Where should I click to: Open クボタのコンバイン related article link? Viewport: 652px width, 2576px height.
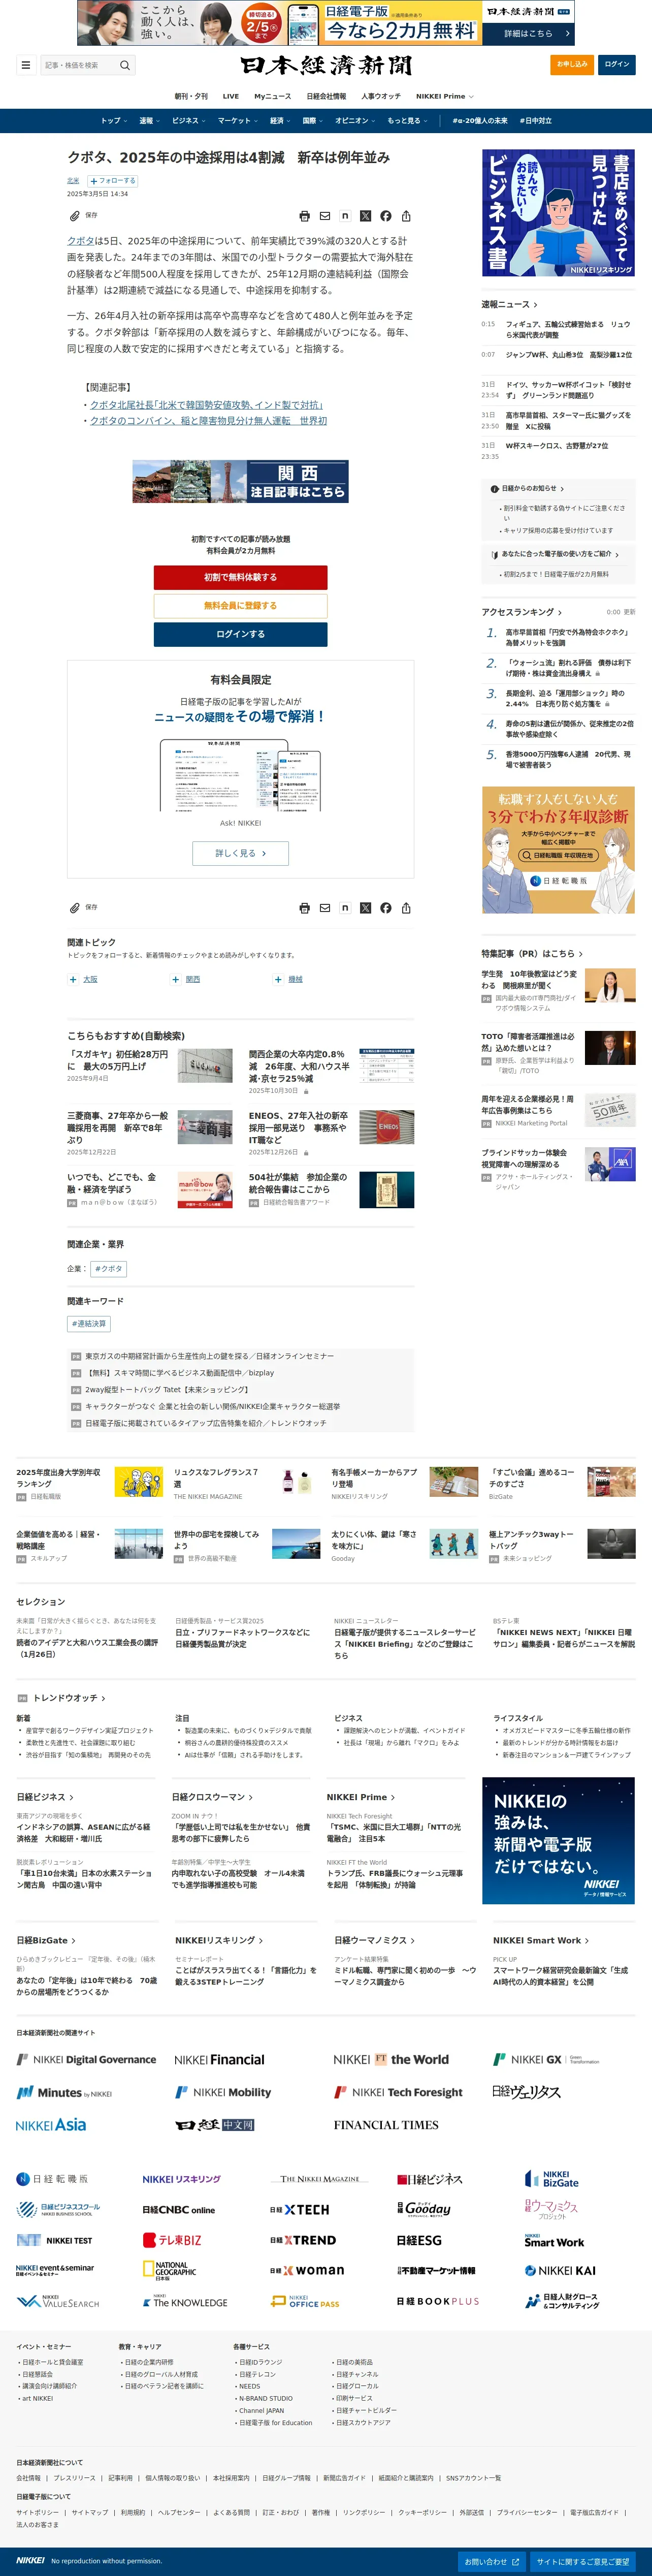(x=208, y=421)
